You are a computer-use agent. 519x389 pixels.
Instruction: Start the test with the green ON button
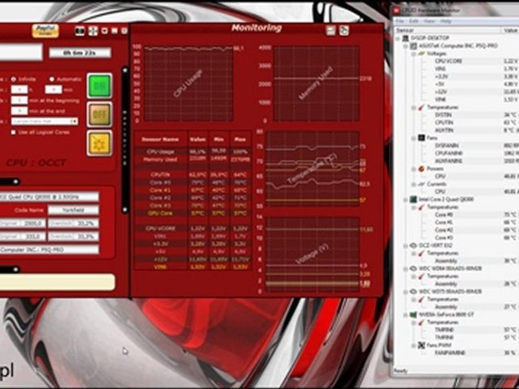pos(99,86)
